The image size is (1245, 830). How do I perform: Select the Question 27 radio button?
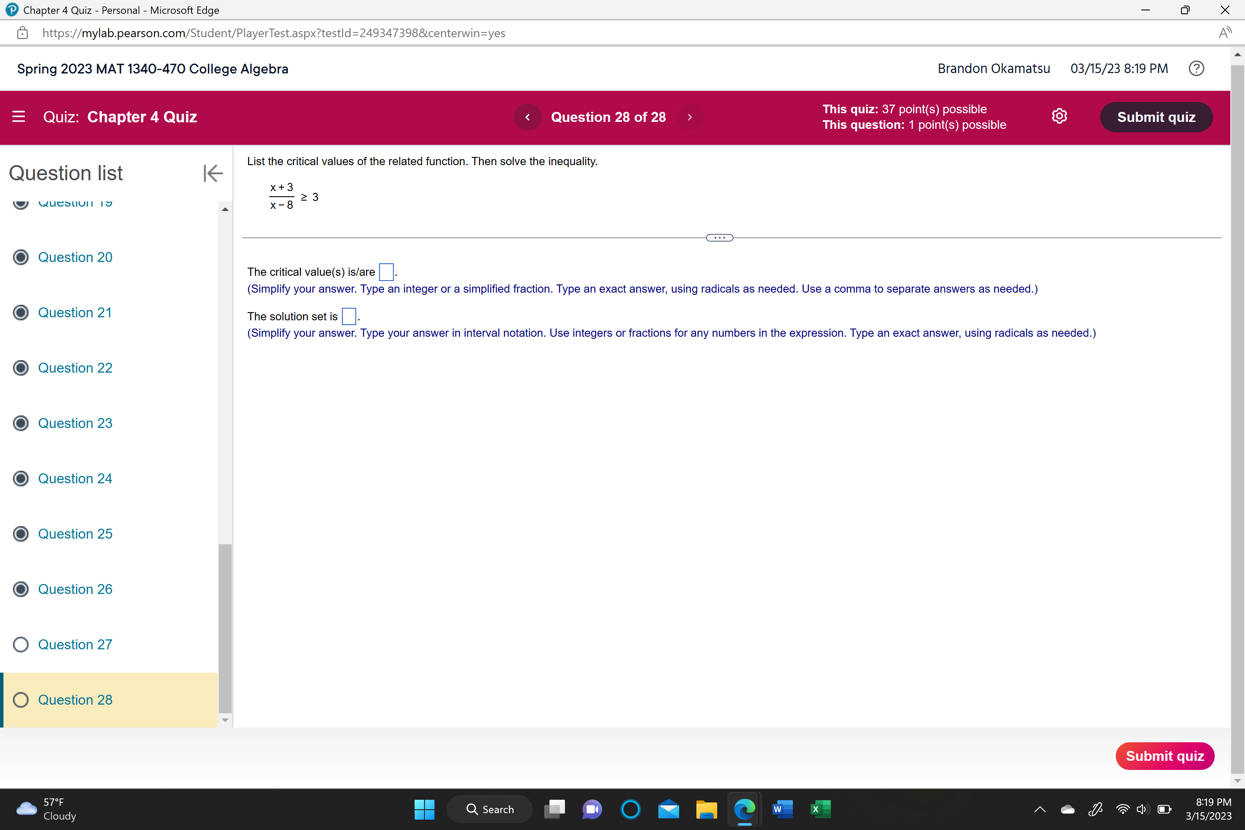(21, 644)
